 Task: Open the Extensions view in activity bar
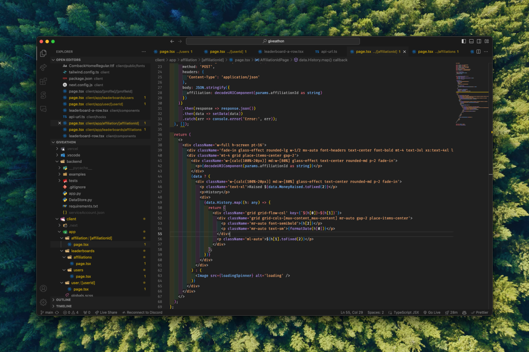[x=43, y=81]
